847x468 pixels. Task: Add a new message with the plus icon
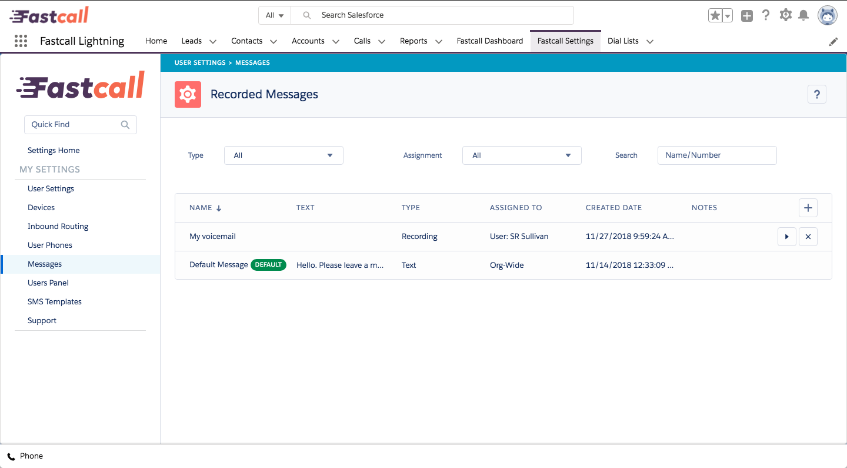point(808,207)
